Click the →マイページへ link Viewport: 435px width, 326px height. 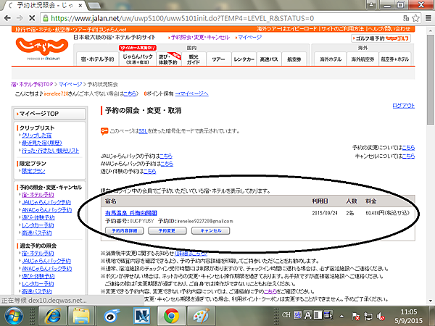coord(191,93)
